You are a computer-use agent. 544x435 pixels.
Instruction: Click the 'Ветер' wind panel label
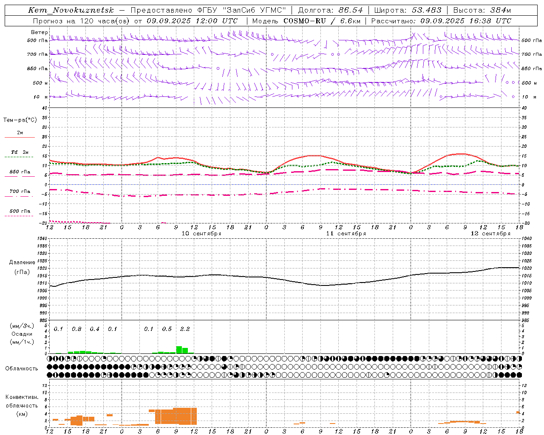pos(40,32)
